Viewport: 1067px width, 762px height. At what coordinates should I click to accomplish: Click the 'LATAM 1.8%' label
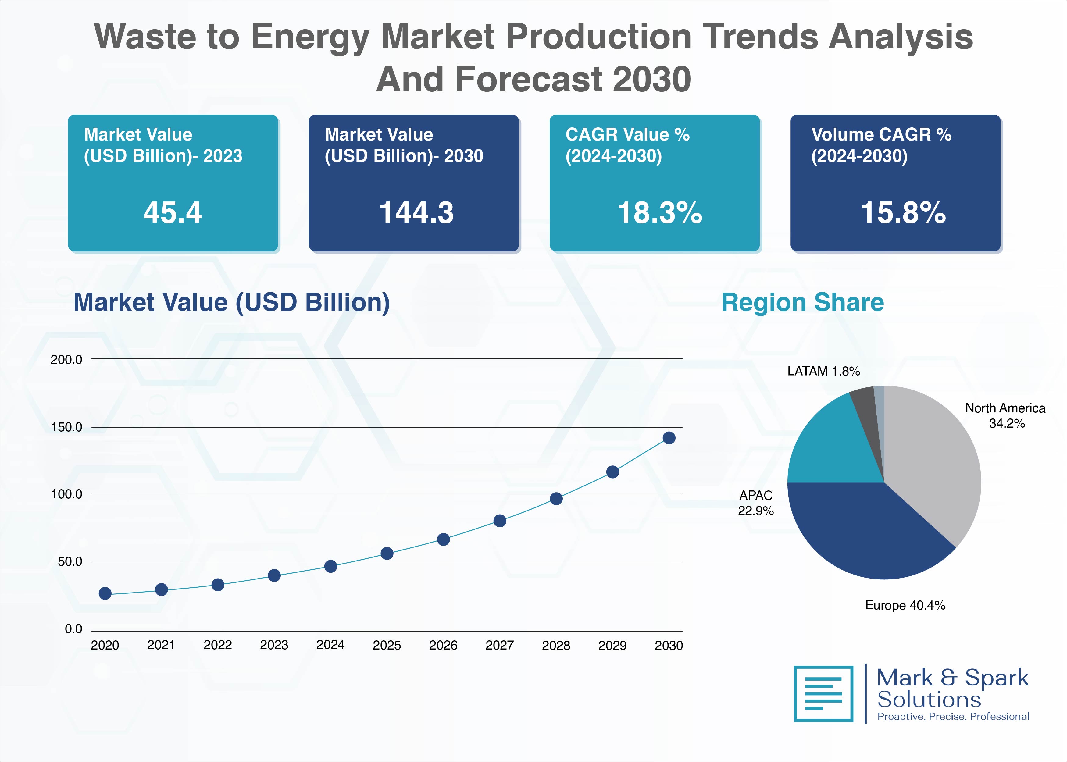click(x=823, y=371)
